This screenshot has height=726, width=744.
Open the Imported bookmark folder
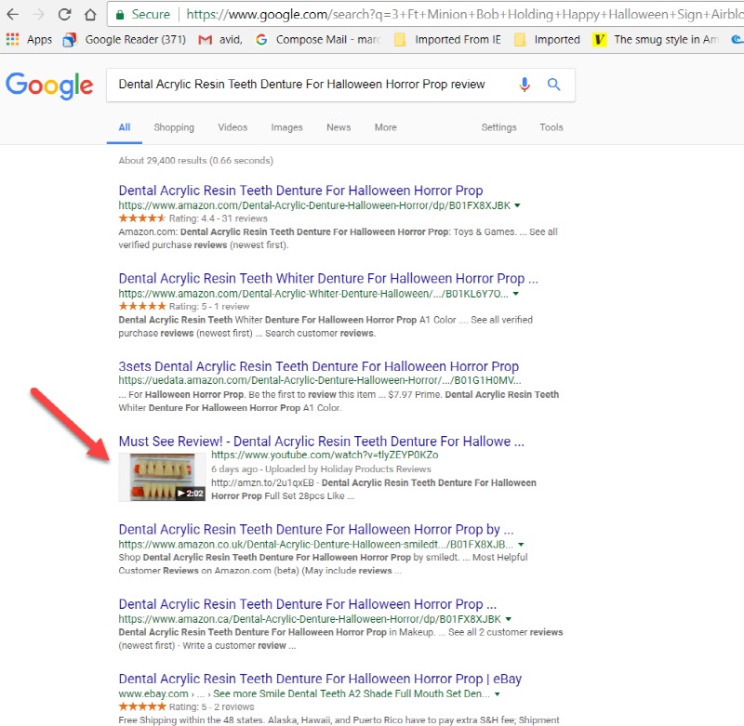pyautogui.click(x=547, y=39)
